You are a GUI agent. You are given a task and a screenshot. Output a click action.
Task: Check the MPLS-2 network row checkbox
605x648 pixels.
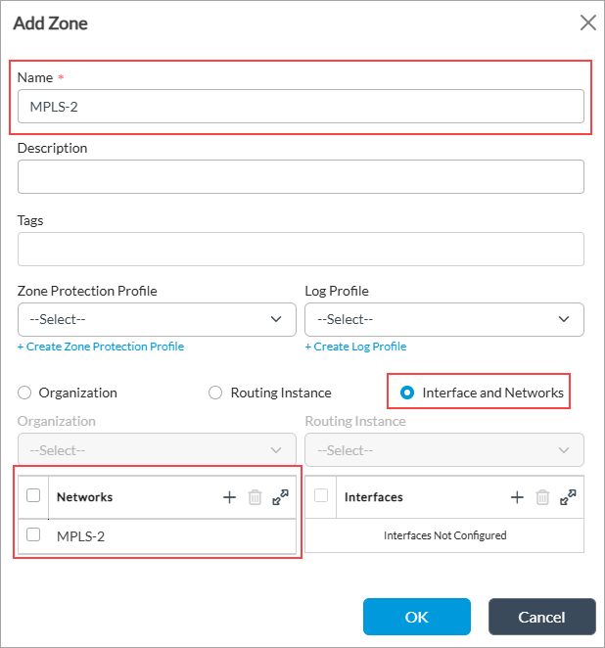(33, 535)
